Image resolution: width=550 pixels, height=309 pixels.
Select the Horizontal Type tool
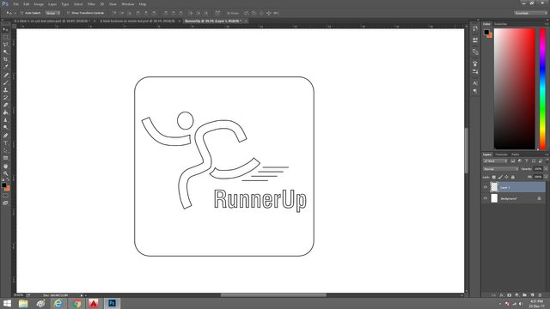[x=6, y=143]
